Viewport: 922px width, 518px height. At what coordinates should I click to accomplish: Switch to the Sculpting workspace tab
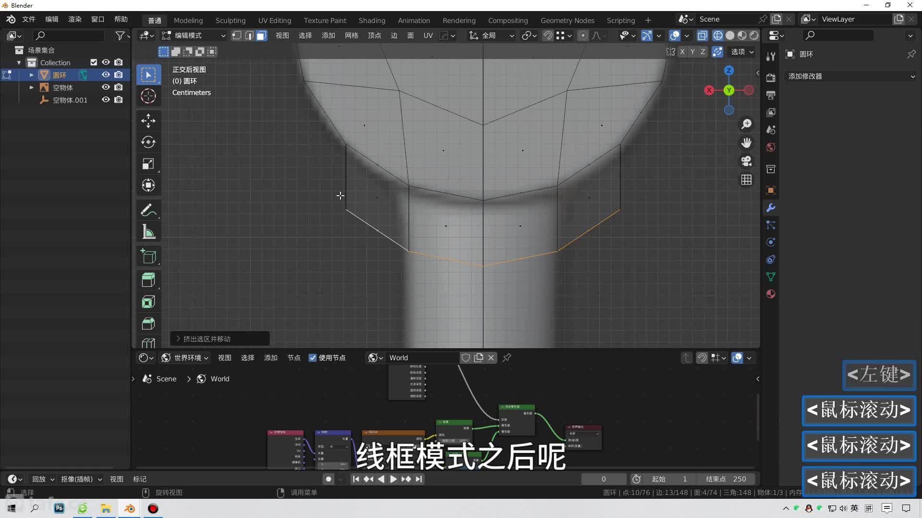pos(230,20)
